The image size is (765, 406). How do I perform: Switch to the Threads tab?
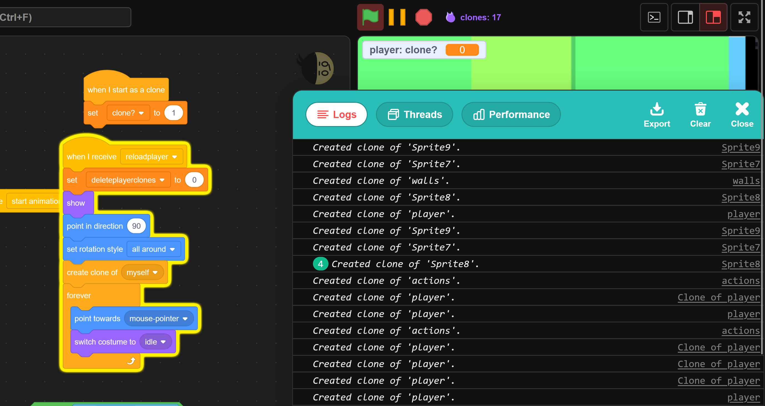(415, 115)
